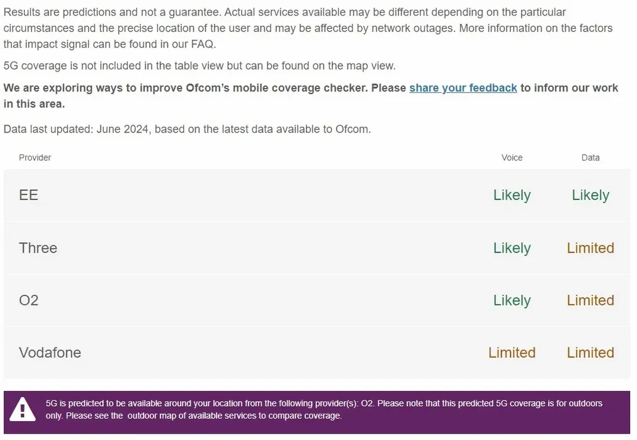
Task: Click Vodafone's Data 'Limited' status
Action: tap(590, 353)
